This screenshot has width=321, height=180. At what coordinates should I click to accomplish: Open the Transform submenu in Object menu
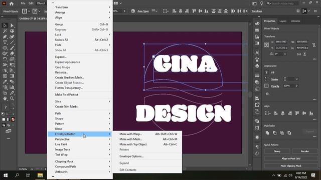80,7
